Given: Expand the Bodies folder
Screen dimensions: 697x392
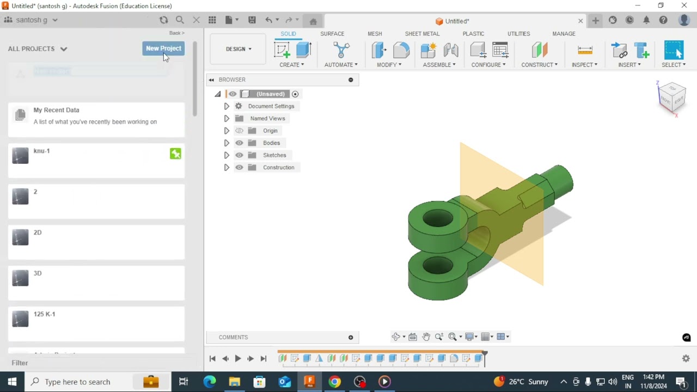Looking at the screenshot, I should click(x=227, y=143).
